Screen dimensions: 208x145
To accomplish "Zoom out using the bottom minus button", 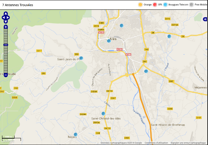I will (x=6, y=75).
